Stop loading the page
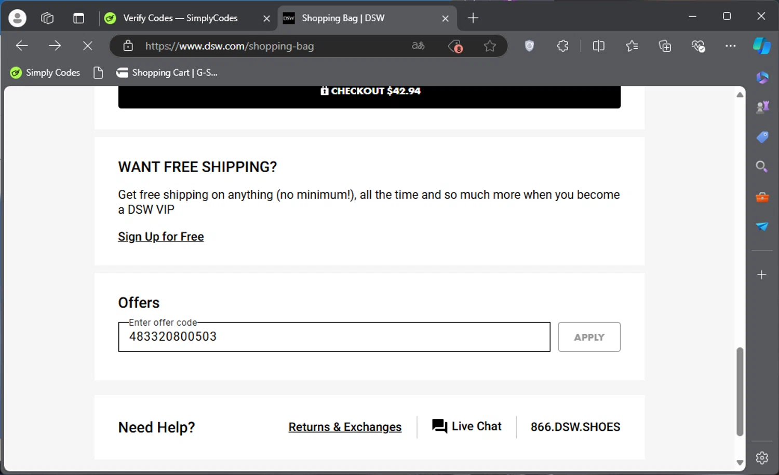The height and width of the screenshot is (475, 779). click(87, 46)
